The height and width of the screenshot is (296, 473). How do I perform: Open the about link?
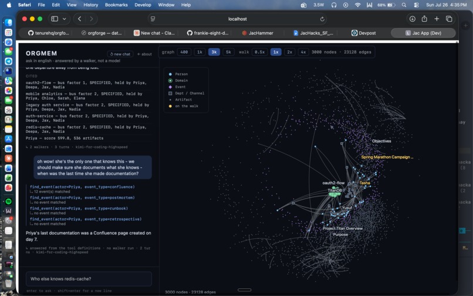(144, 54)
